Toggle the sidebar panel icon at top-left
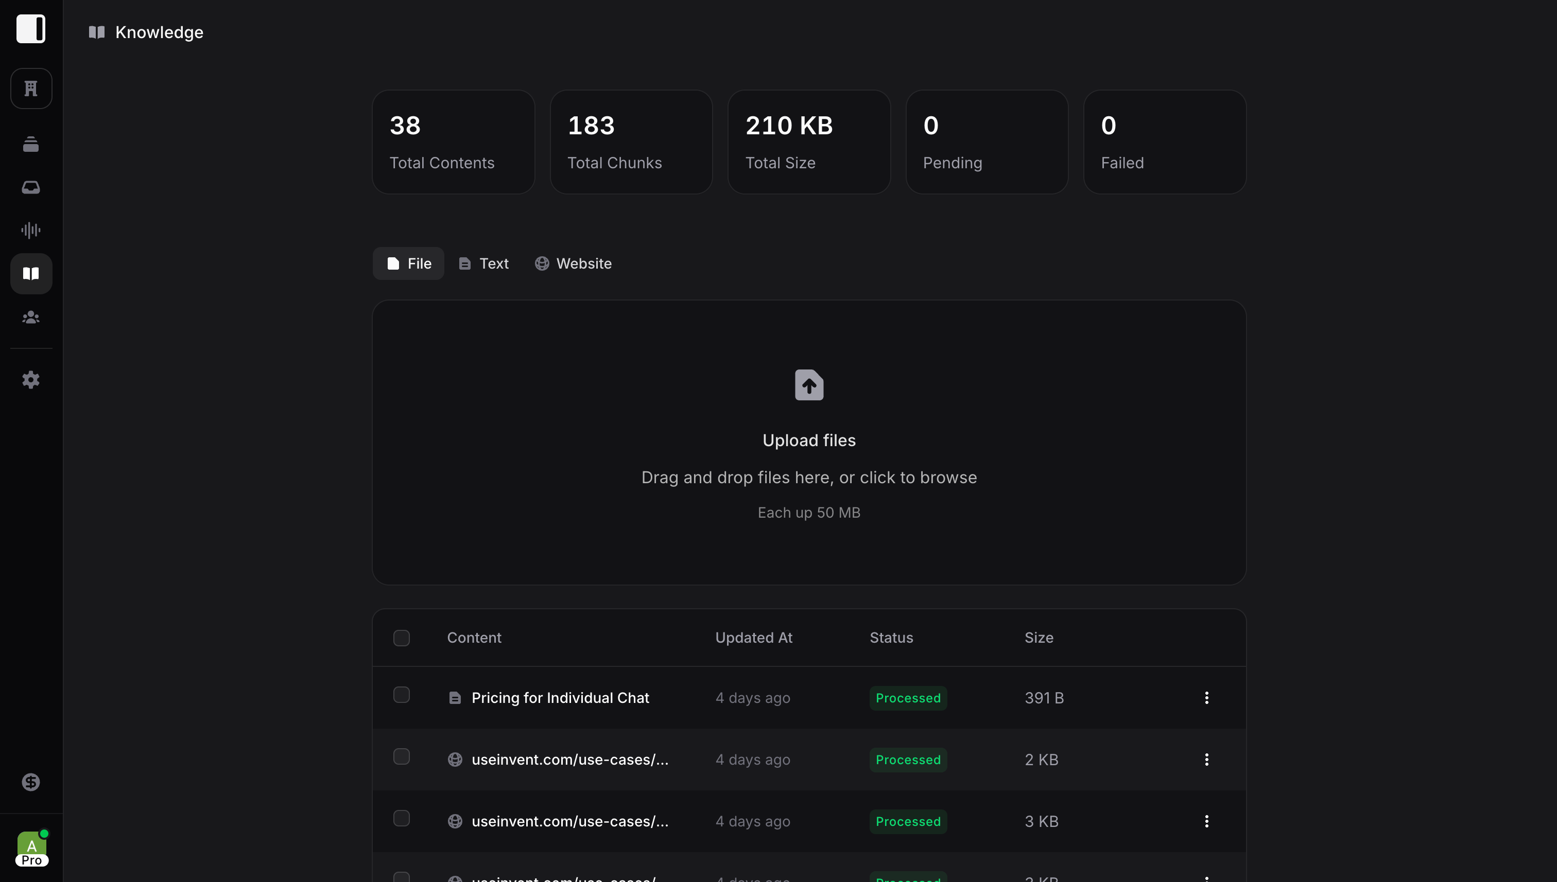The height and width of the screenshot is (882, 1557). coord(31,28)
